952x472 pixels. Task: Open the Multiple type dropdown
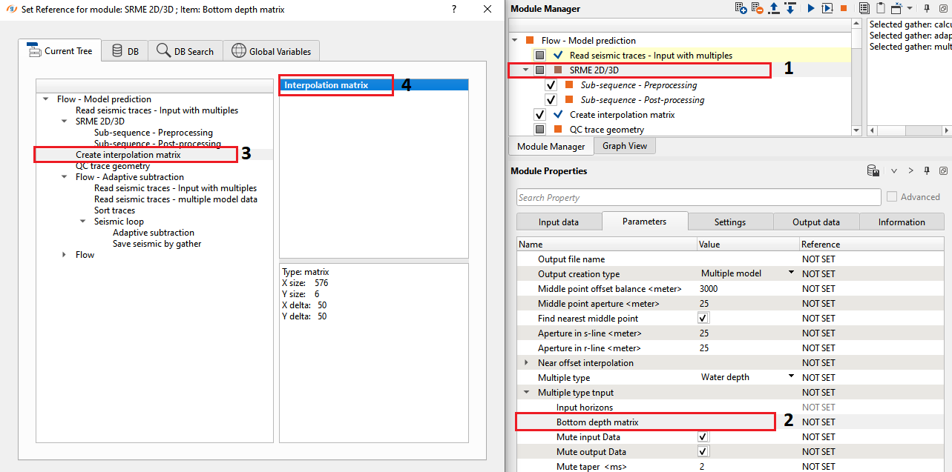[791, 376]
